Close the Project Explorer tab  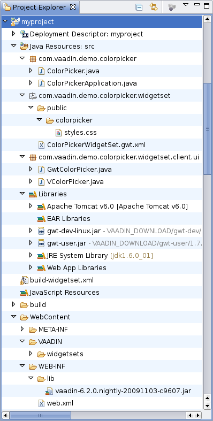pos(73,7)
